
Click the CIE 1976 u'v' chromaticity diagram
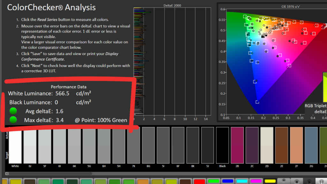click(277, 62)
